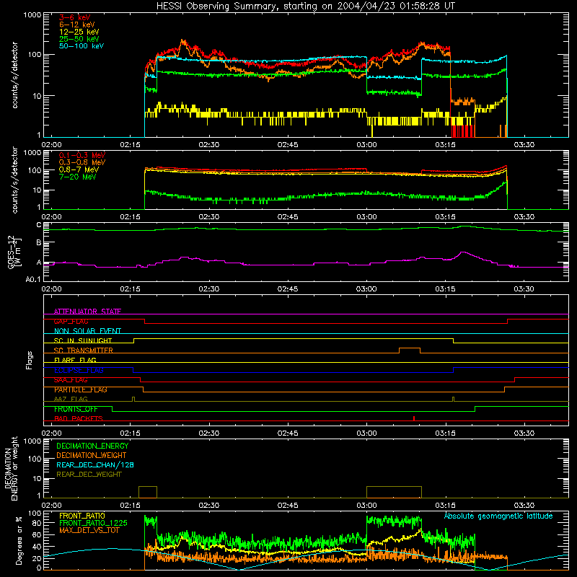The width and height of the screenshot is (577, 577).
Task: Click the Absolute geomagnetic latitude label
Action: coord(498,516)
